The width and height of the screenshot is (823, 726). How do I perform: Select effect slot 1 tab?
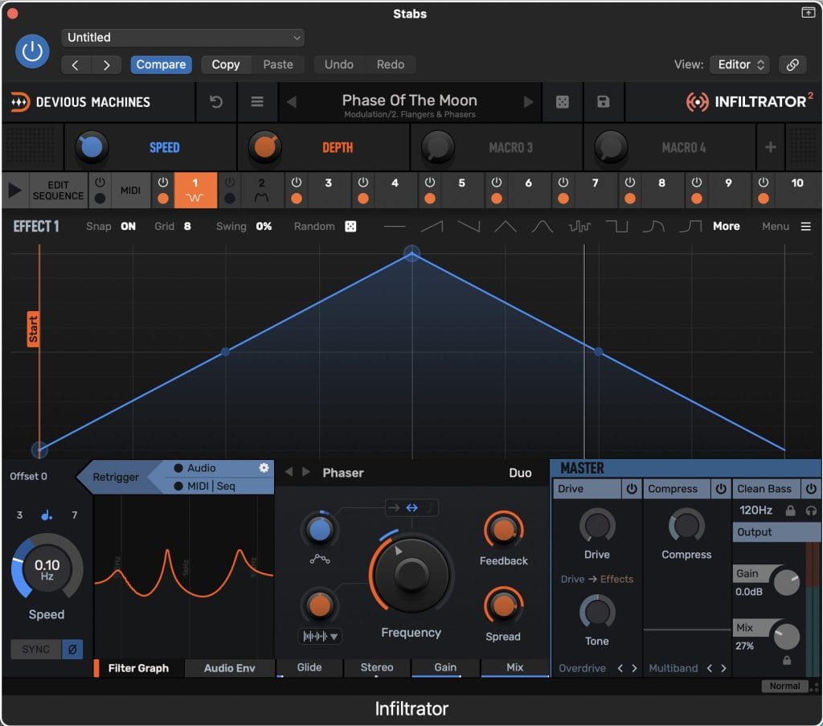pos(195,190)
